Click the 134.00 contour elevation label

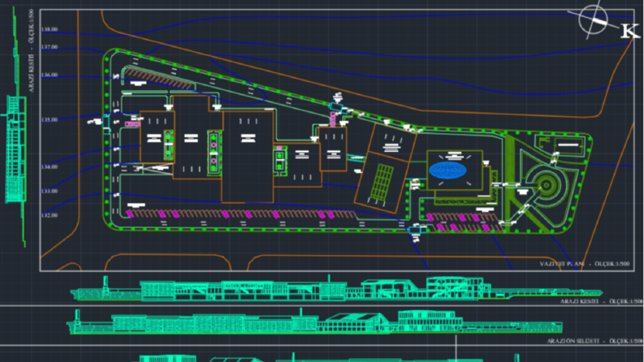point(50,167)
